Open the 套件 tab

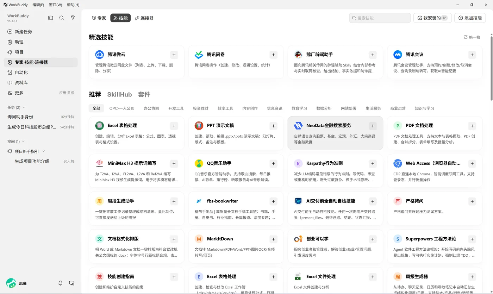coord(144,94)
